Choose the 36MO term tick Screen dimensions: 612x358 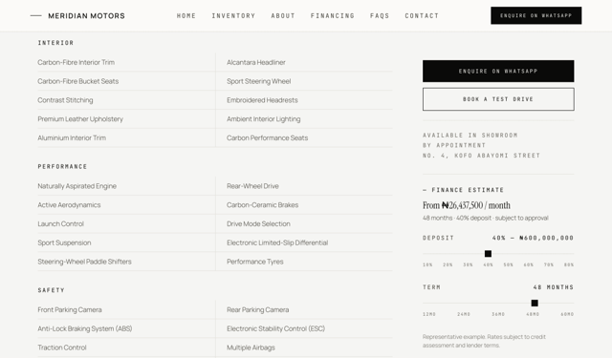(x=498, y=314)
